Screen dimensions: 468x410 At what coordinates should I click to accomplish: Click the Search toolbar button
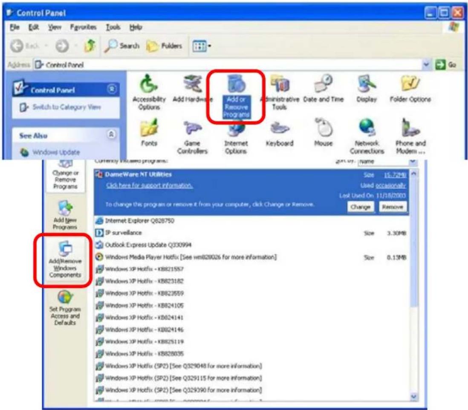point(122,46)
